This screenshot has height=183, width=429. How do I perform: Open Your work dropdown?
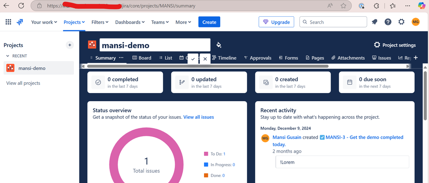click(x=44, y=22)
